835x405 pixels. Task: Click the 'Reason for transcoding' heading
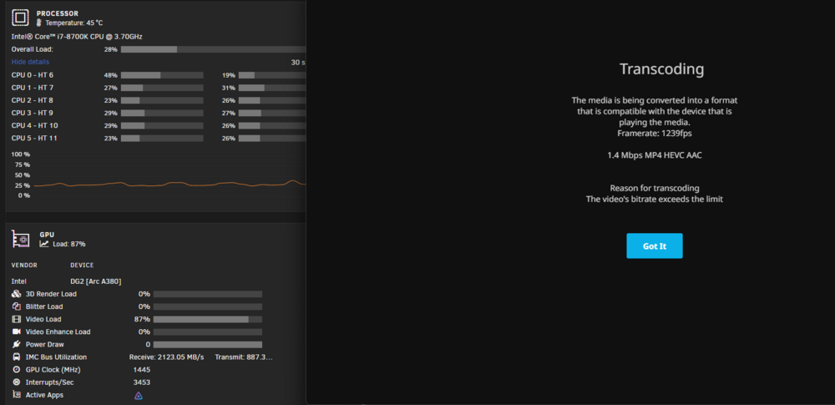pos(655,188)
